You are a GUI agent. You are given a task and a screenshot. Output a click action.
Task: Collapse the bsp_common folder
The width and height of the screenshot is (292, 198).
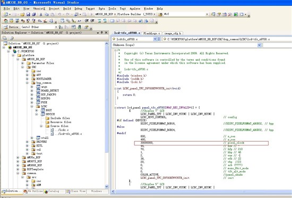[27, 83]
